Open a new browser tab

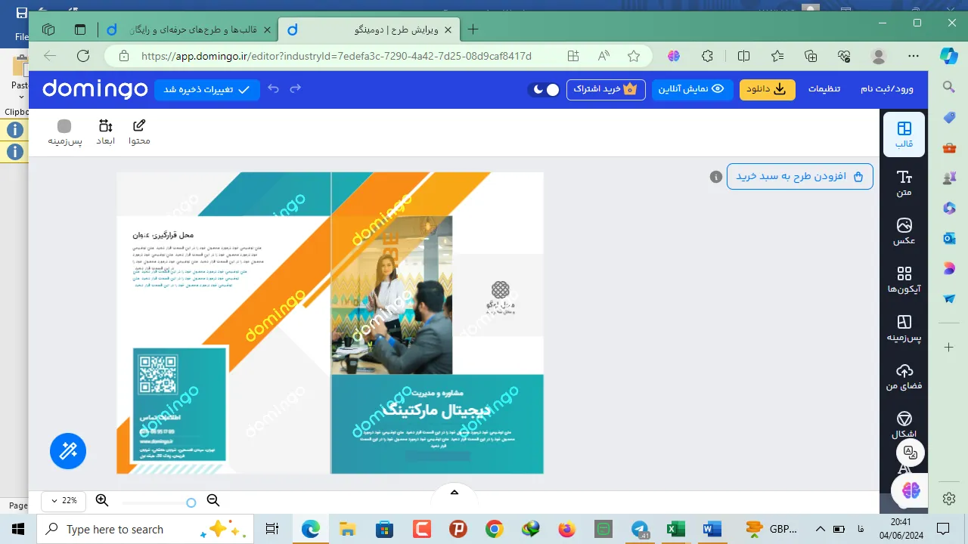pos(473,30)
